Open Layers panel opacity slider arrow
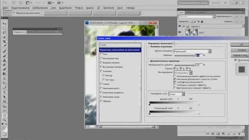 coord(242,16)
